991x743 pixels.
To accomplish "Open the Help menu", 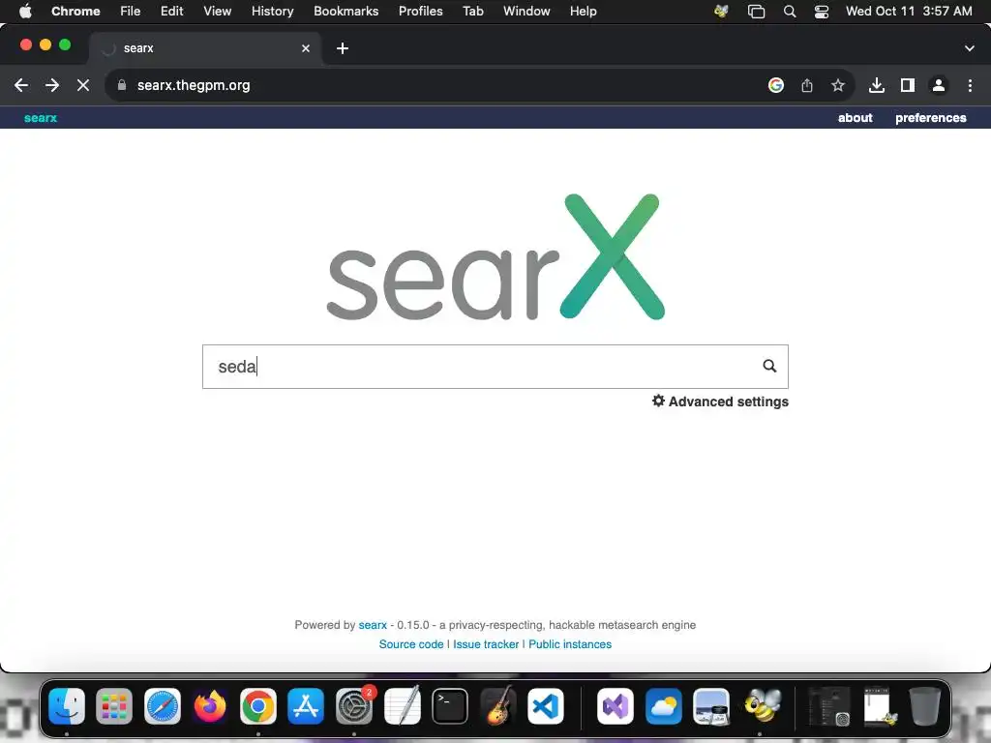I will [x=584, y=12].
